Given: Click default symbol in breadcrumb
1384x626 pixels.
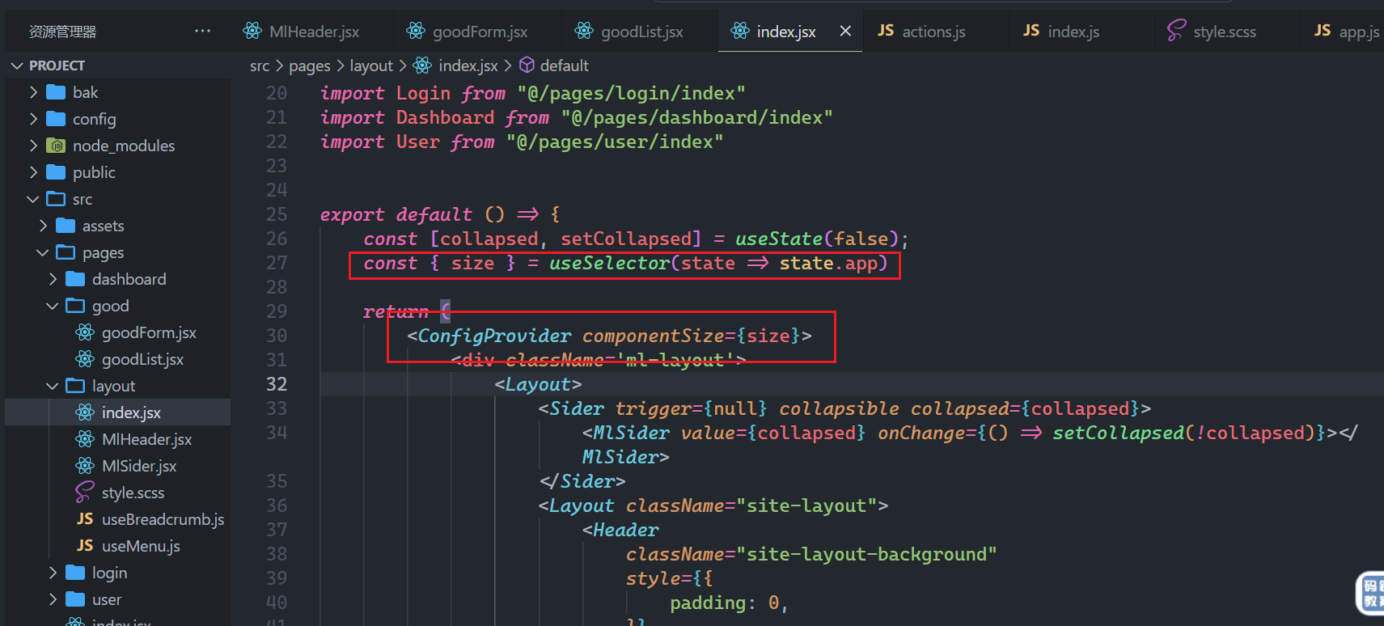Looking at the screenshot, I should click(x=564, y=66).
